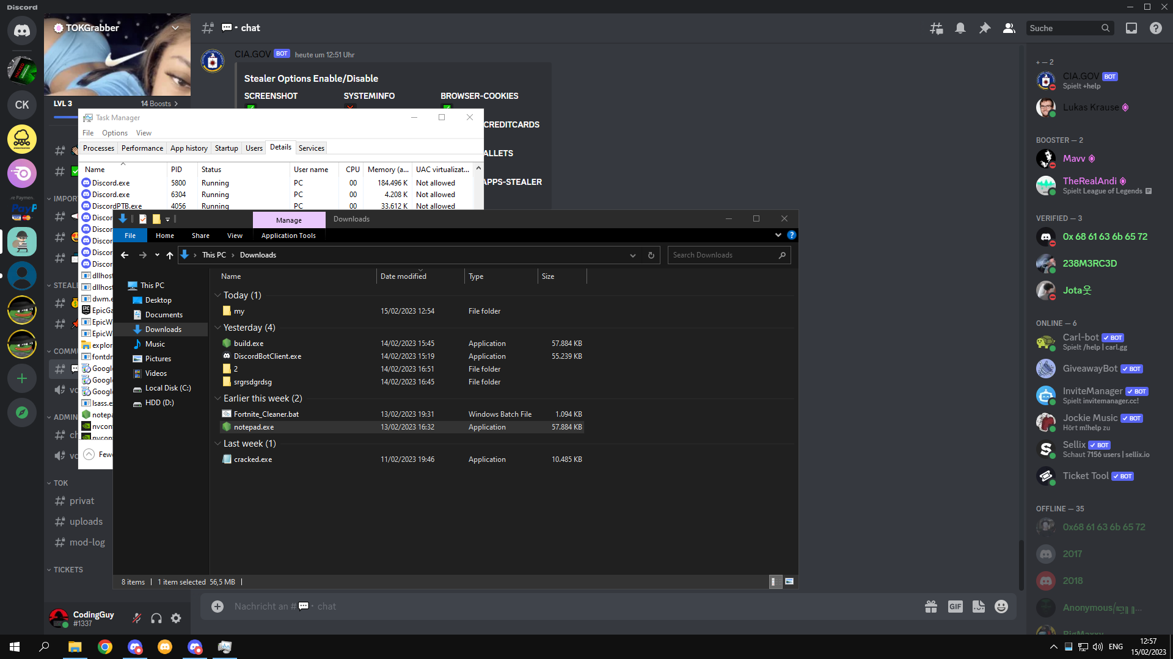Click the Discord Suche search box
This screenshot has height=659, width=1173.
(x=1069, y=28)
